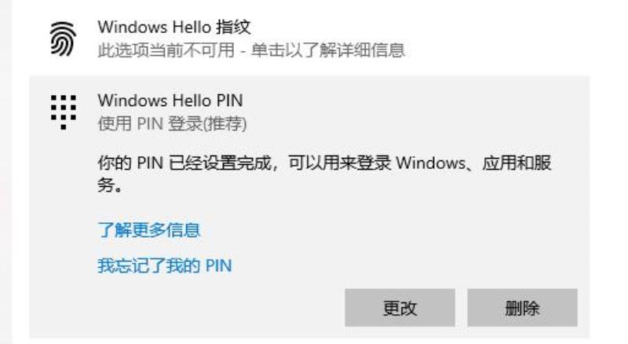Click the blank area right of fingerprint option text
628x344 pixels.
tap(497, 39)
